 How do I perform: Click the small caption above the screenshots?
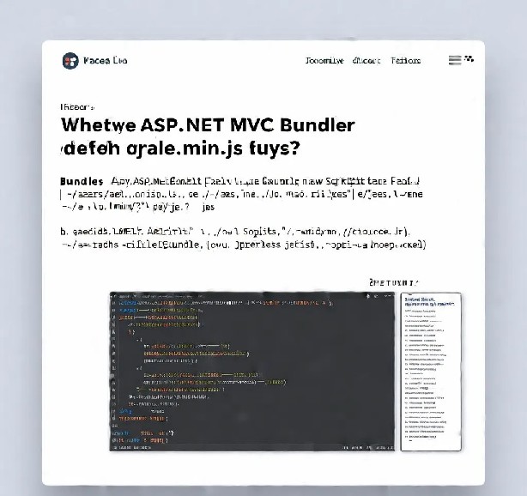click(394, 283)
